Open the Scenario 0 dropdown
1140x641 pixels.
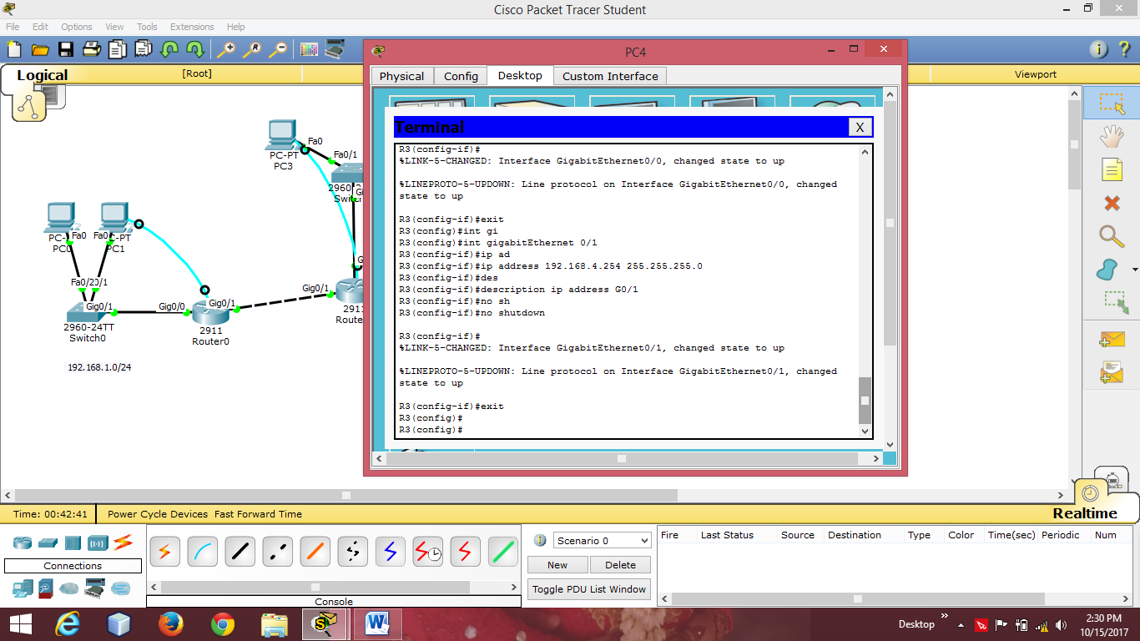click(601, 541)
